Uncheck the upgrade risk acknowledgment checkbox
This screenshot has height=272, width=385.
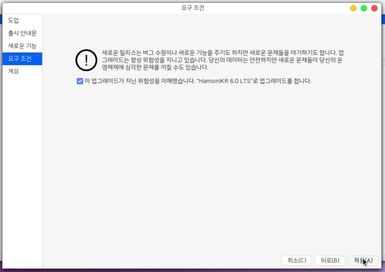(80, 81)
